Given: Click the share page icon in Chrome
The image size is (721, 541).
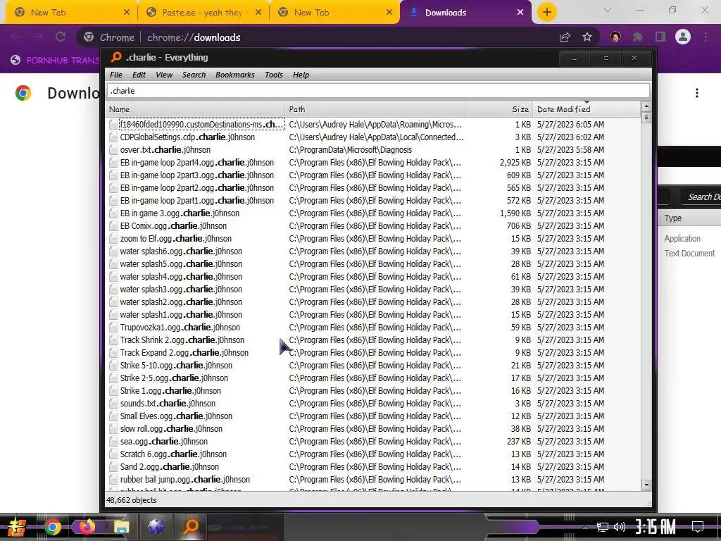Looking at the screenshot, I should pos(565,37).
